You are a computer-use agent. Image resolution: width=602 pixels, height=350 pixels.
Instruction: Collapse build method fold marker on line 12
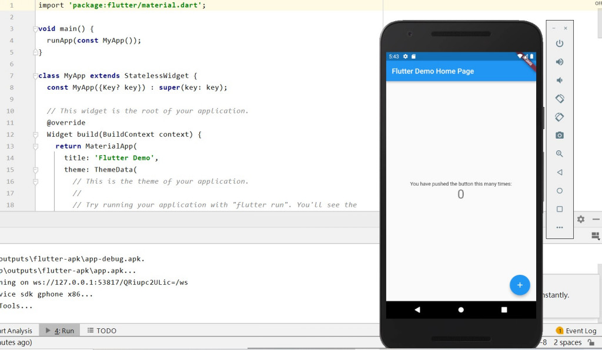35,134
